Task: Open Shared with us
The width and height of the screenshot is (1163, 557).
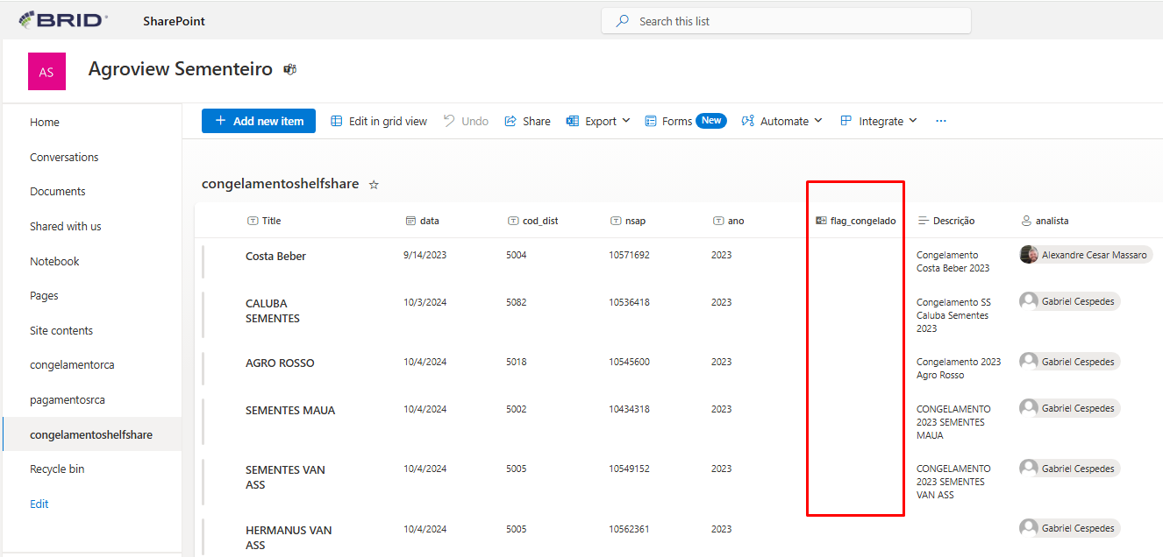Action: 66,227
